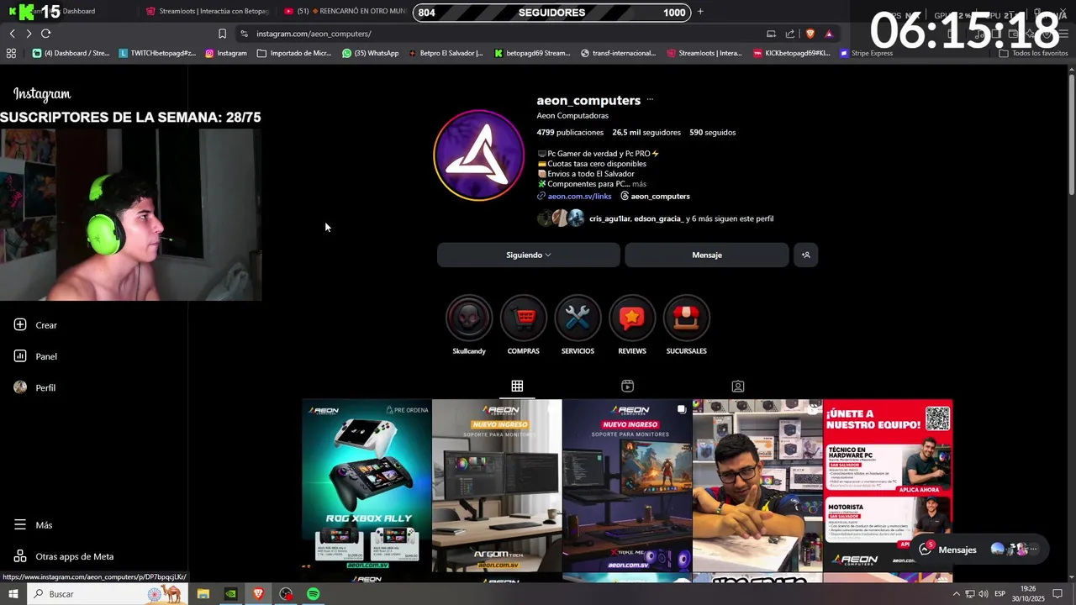
Task: Click the edson_gracia_ follower link
Action: 658,218
